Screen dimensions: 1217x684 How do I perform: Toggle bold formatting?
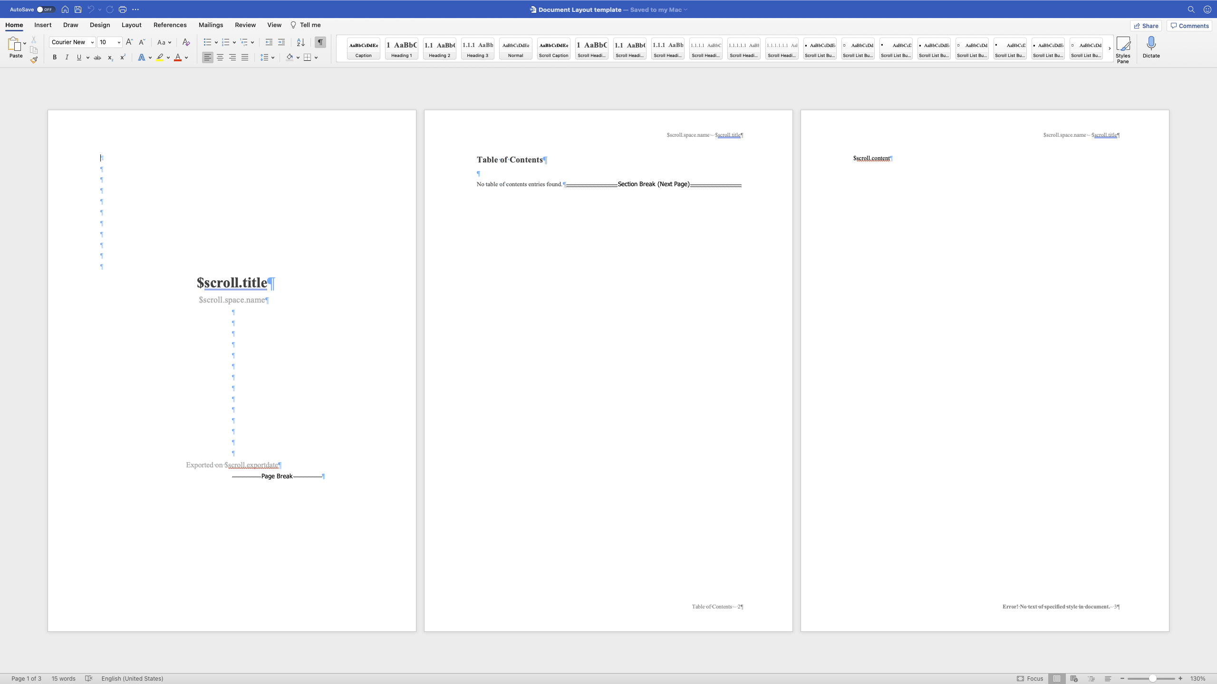[x=54, y=57]
